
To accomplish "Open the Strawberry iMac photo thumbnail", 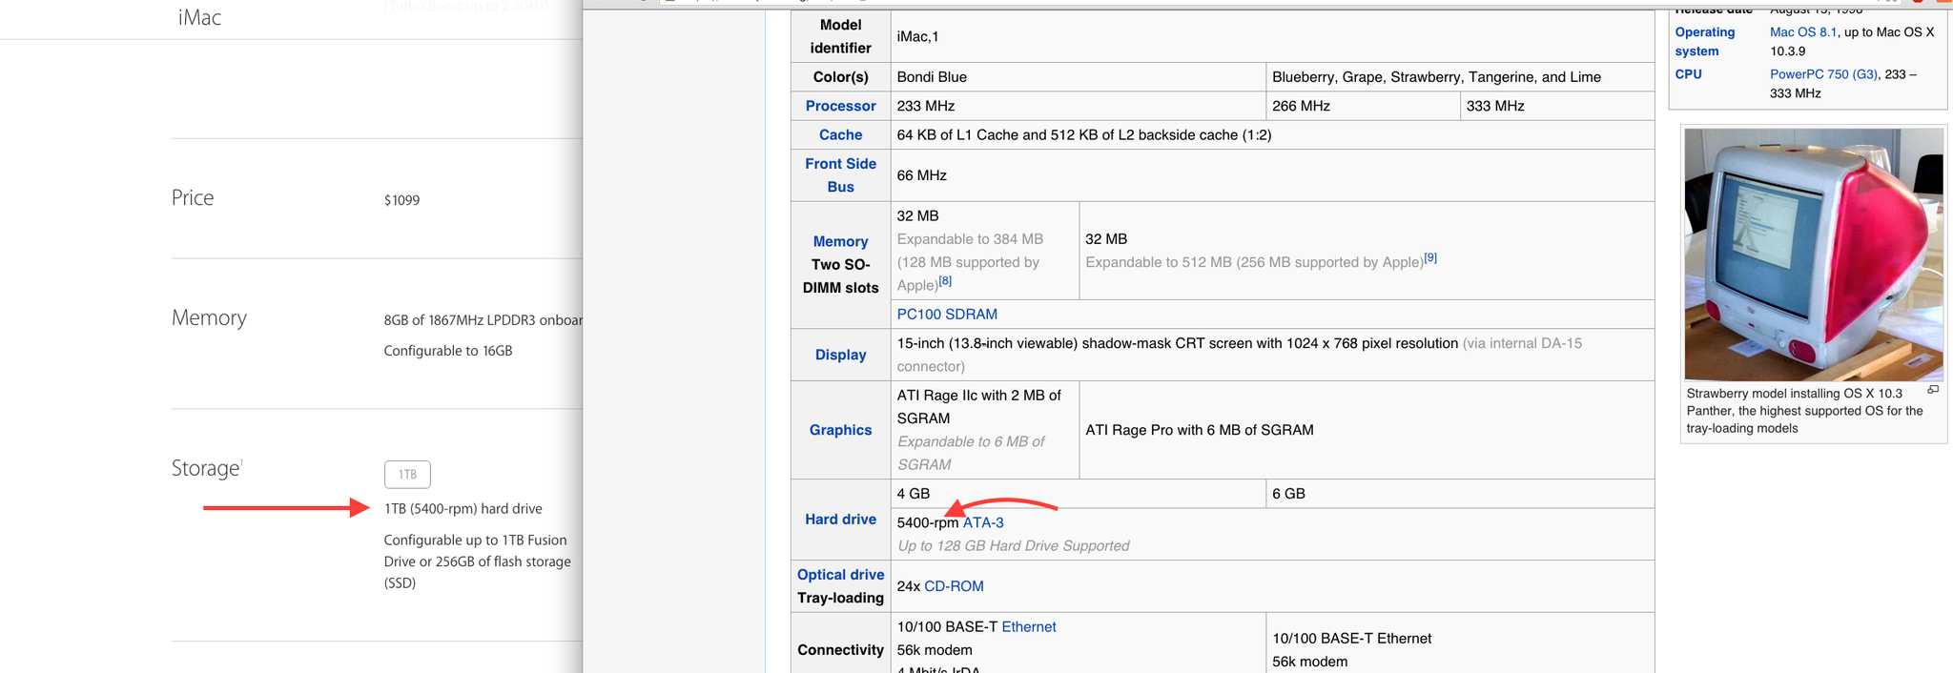I will point(1814,255).
